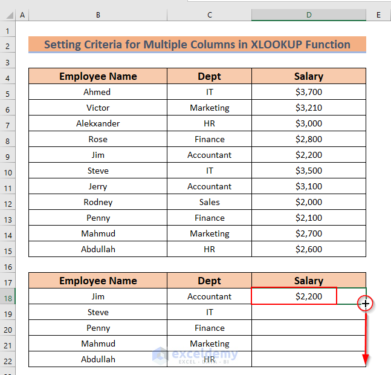Select Accountant cell in row 18

210,296
